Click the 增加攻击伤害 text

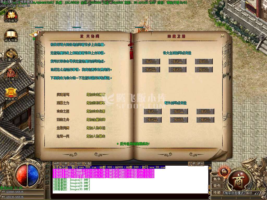(96, 111)
